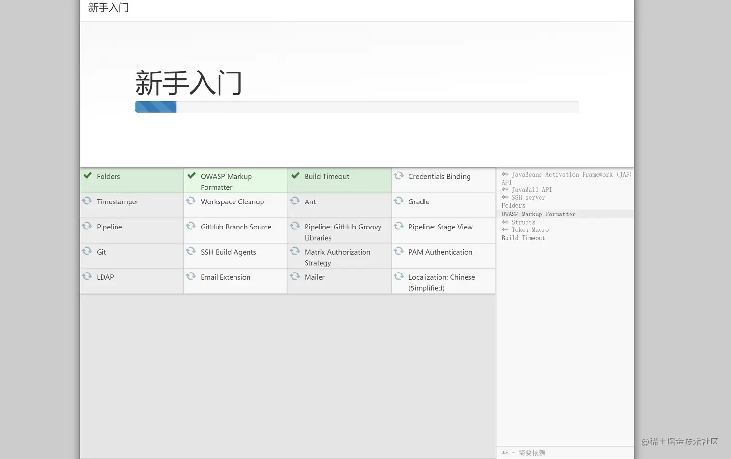Image resolution: width=731 pixels, height=459 pixels.
Task: Click the Mailer plugin refresh icon
Action: pyautogui.click(x=295, y=277)
